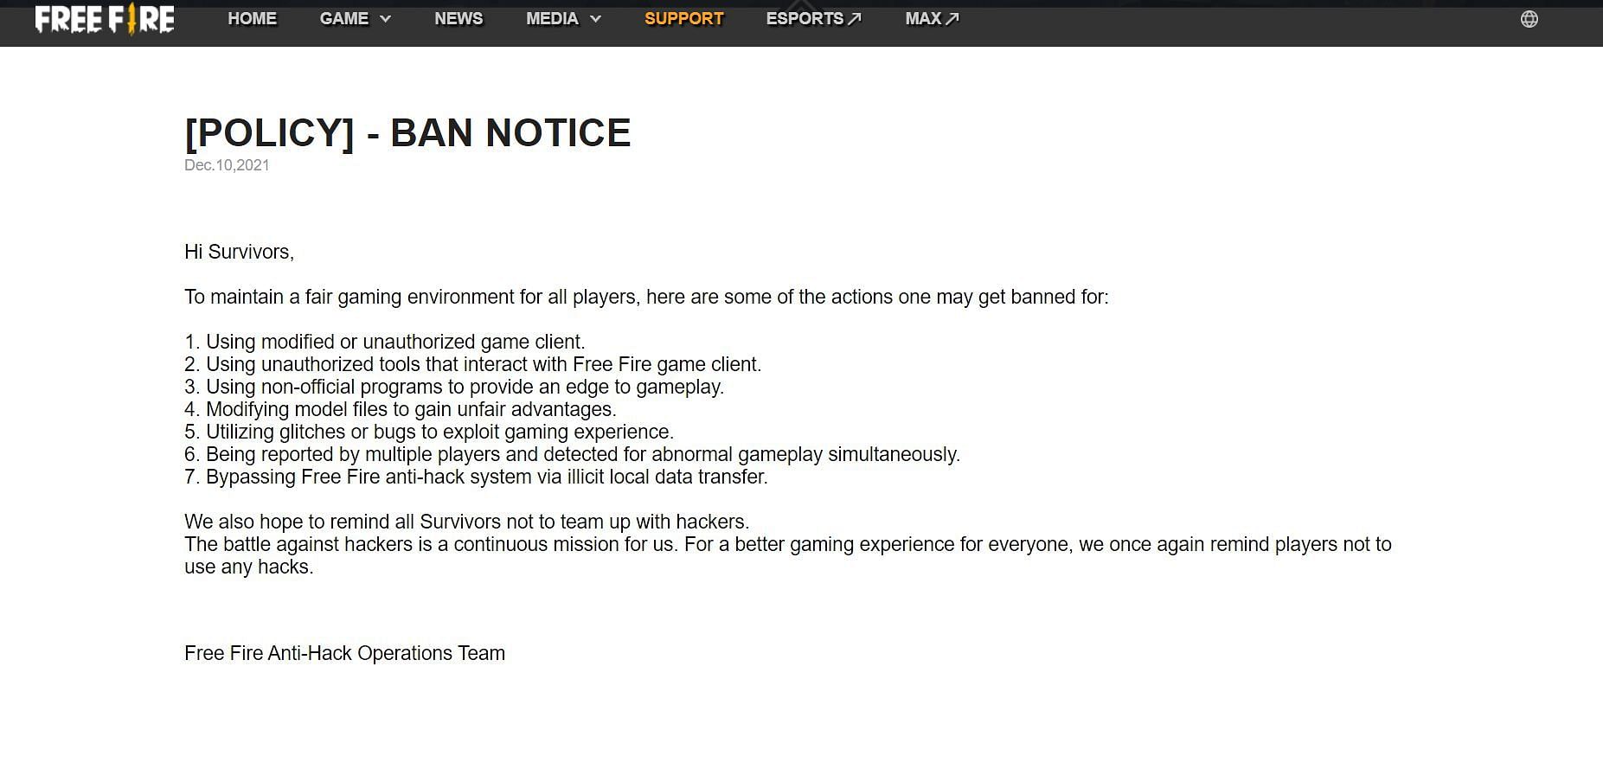Select the highlighted SUPPORT menu item

[x=683, y=19]
